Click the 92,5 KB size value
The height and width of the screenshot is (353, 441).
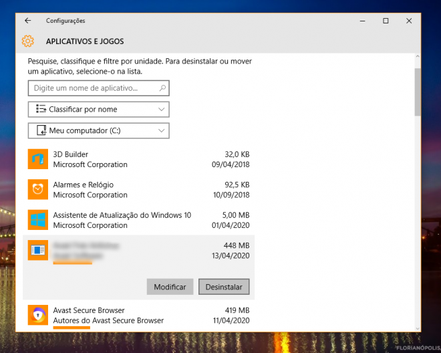[237, 185]
